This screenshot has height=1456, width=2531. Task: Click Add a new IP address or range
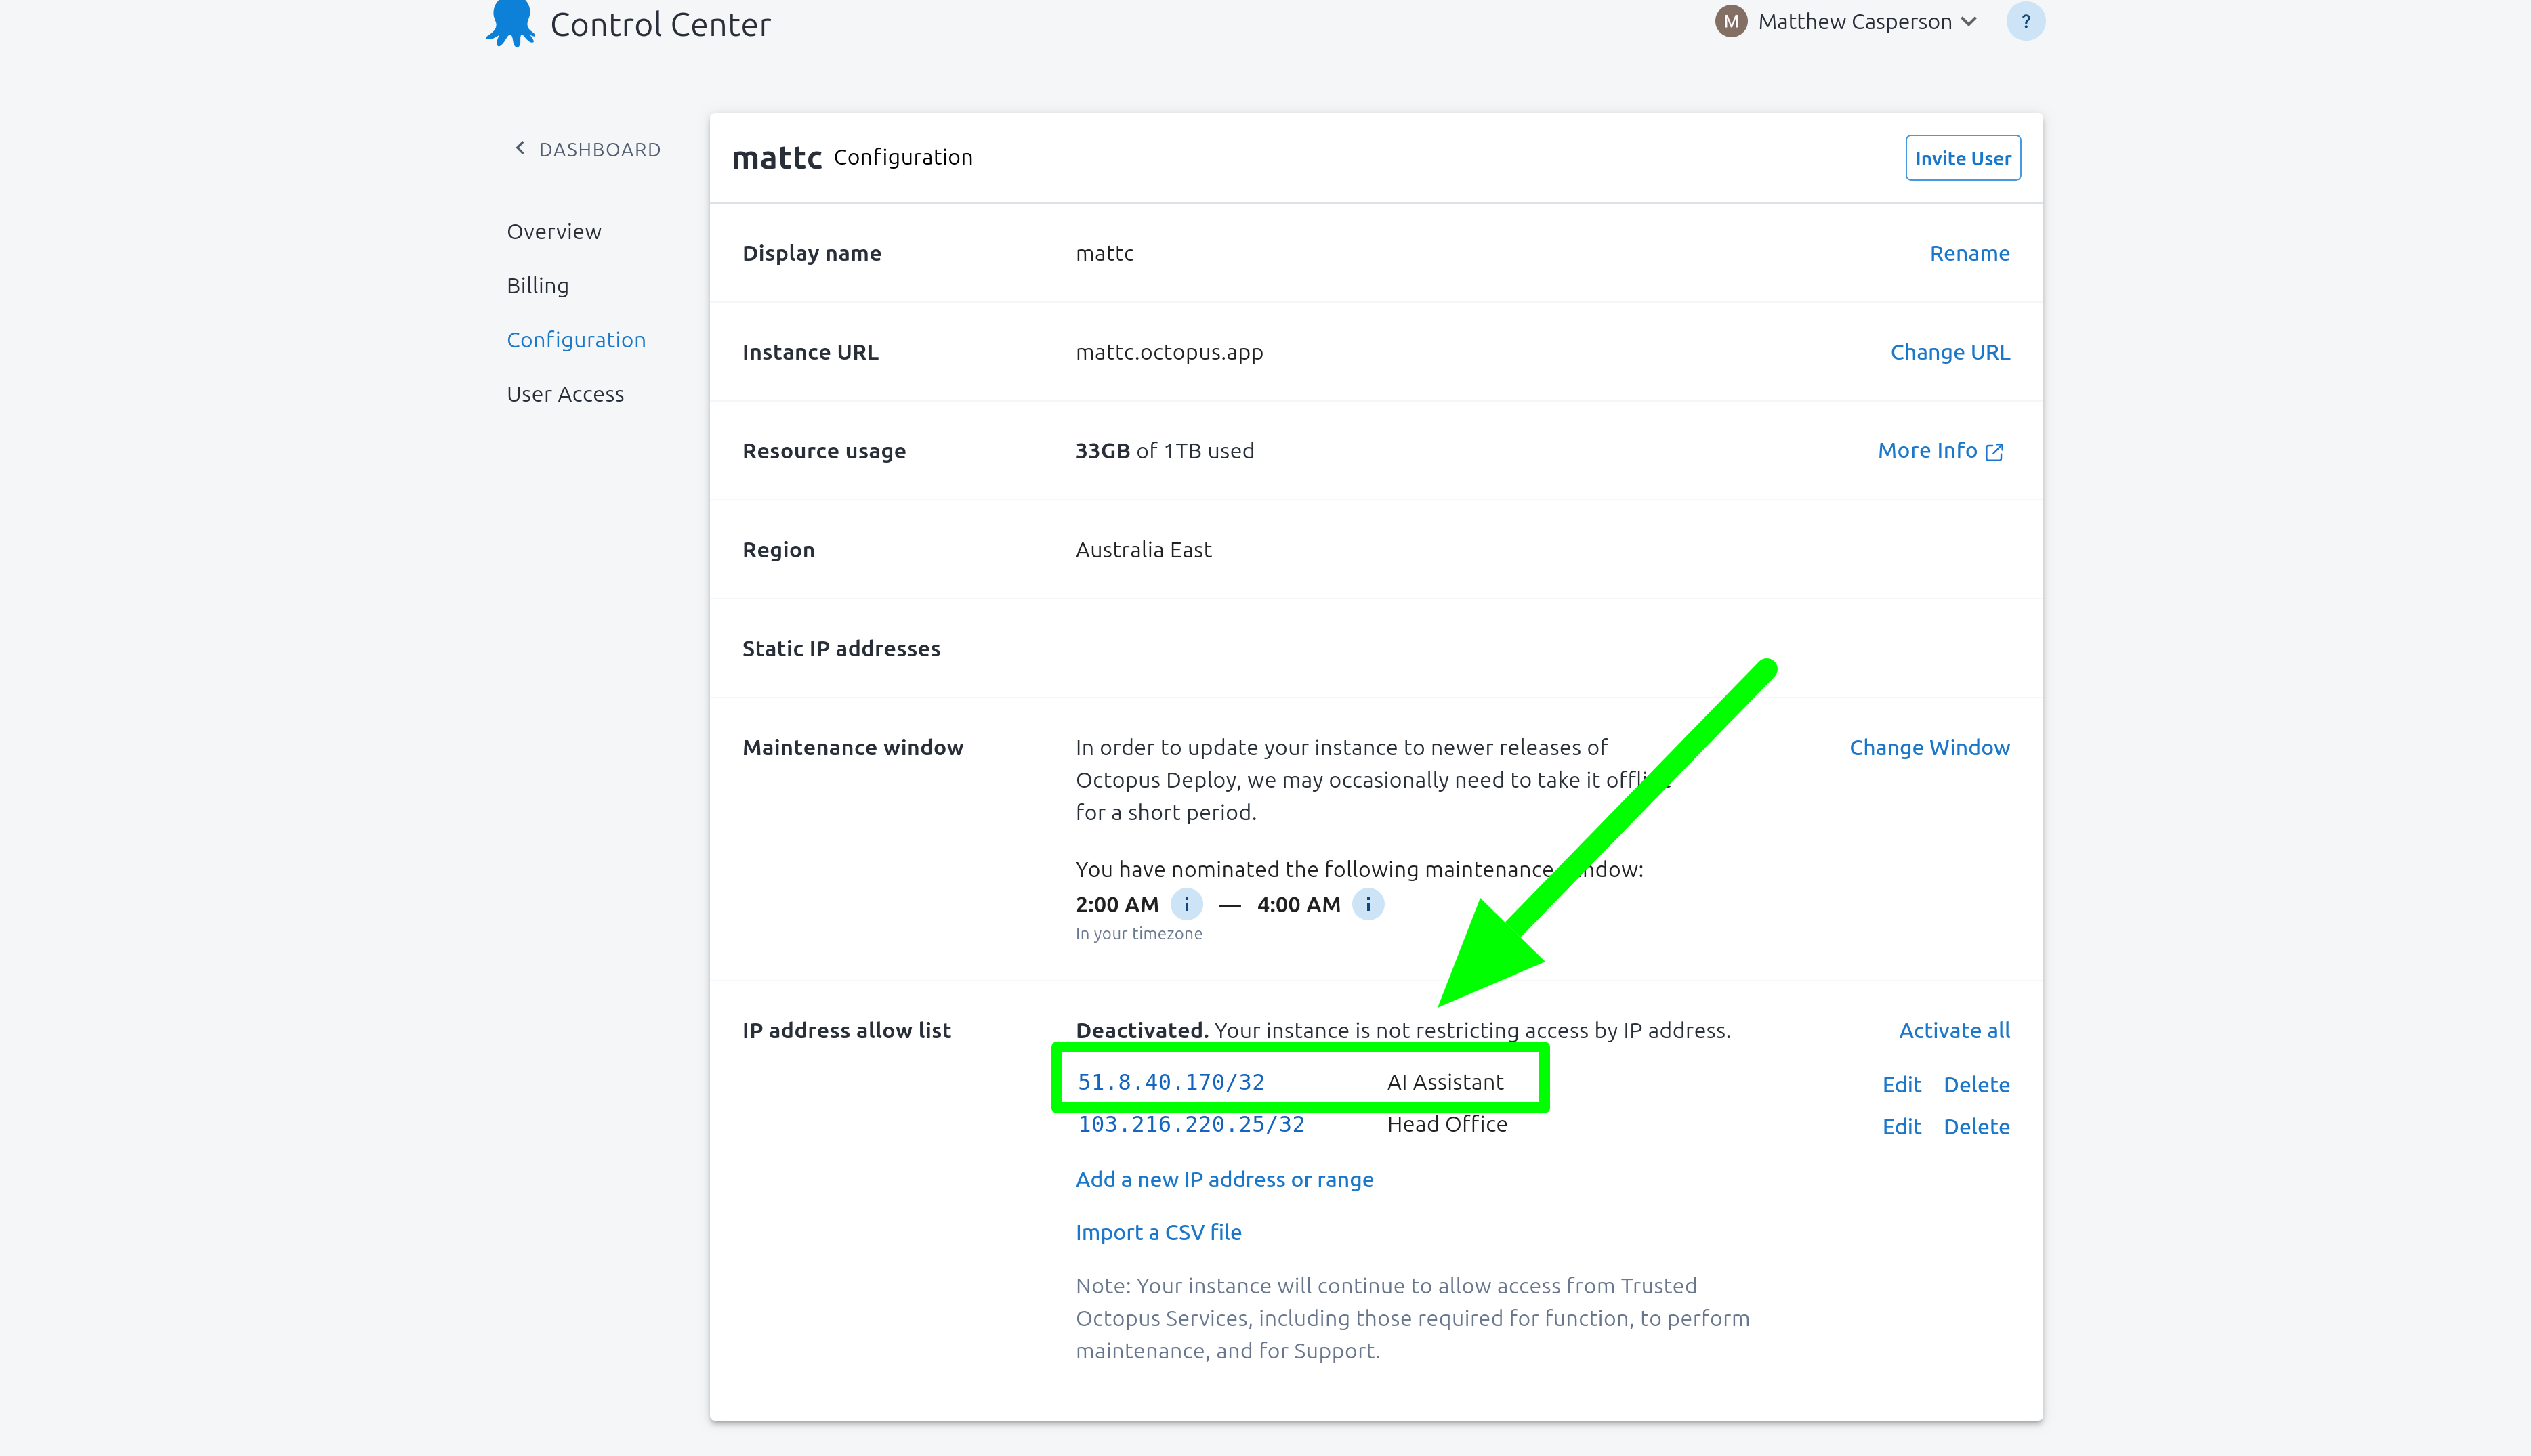coord(1223,1179)
